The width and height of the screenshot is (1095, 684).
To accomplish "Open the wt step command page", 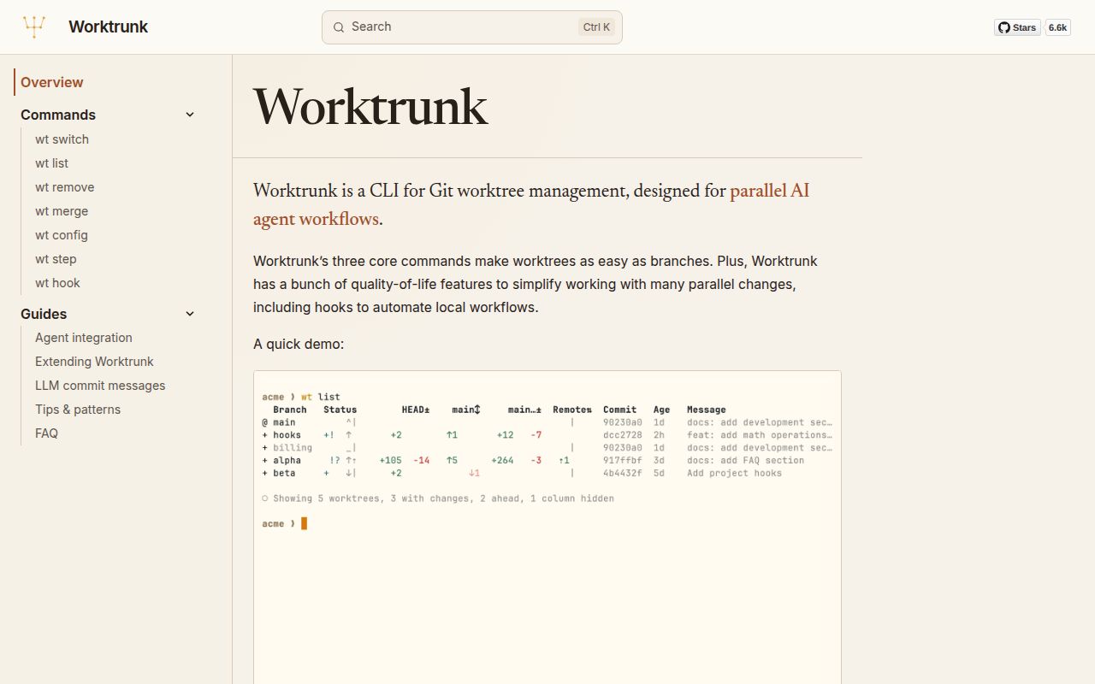I will click(x=56, y=259).
